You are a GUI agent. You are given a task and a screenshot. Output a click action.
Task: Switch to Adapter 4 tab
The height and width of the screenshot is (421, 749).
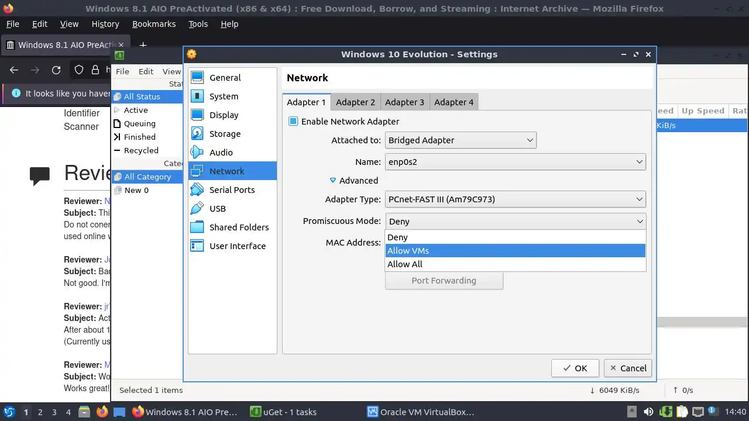454,102
